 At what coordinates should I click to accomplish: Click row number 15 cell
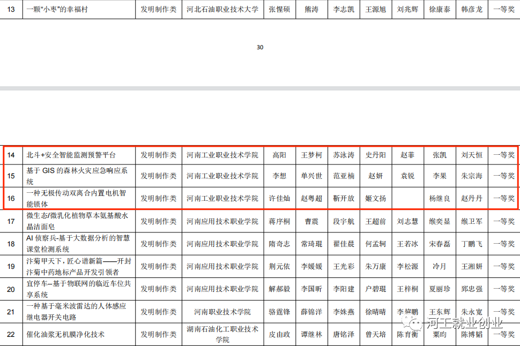click(11, 176)
